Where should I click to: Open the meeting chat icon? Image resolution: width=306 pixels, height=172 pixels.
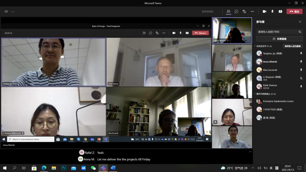tap(236, 11)
